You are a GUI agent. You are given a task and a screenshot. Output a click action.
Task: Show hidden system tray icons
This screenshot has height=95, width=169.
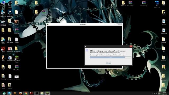point(152,93)
